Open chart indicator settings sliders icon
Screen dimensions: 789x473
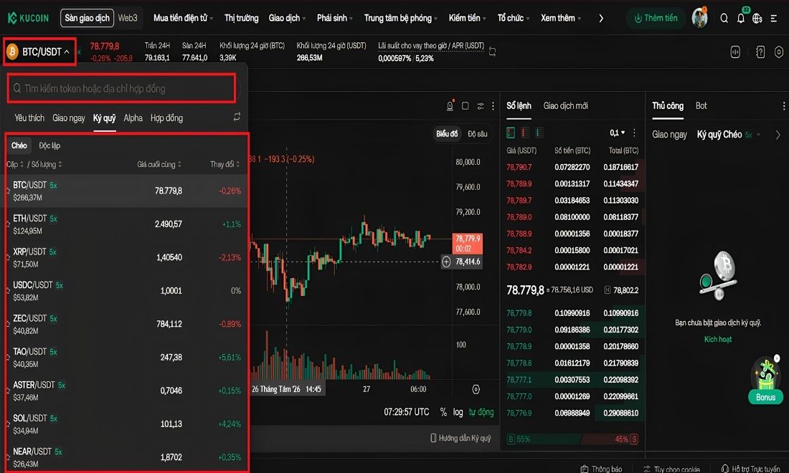pos(481,105)
